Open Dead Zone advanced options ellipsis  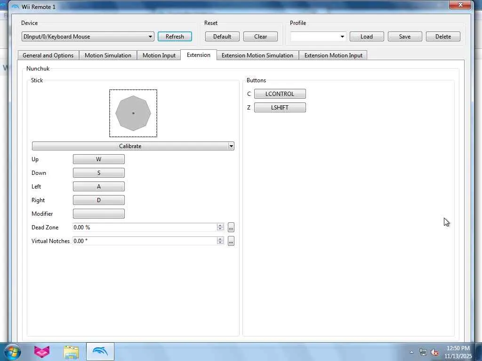[x=231, y=228]
